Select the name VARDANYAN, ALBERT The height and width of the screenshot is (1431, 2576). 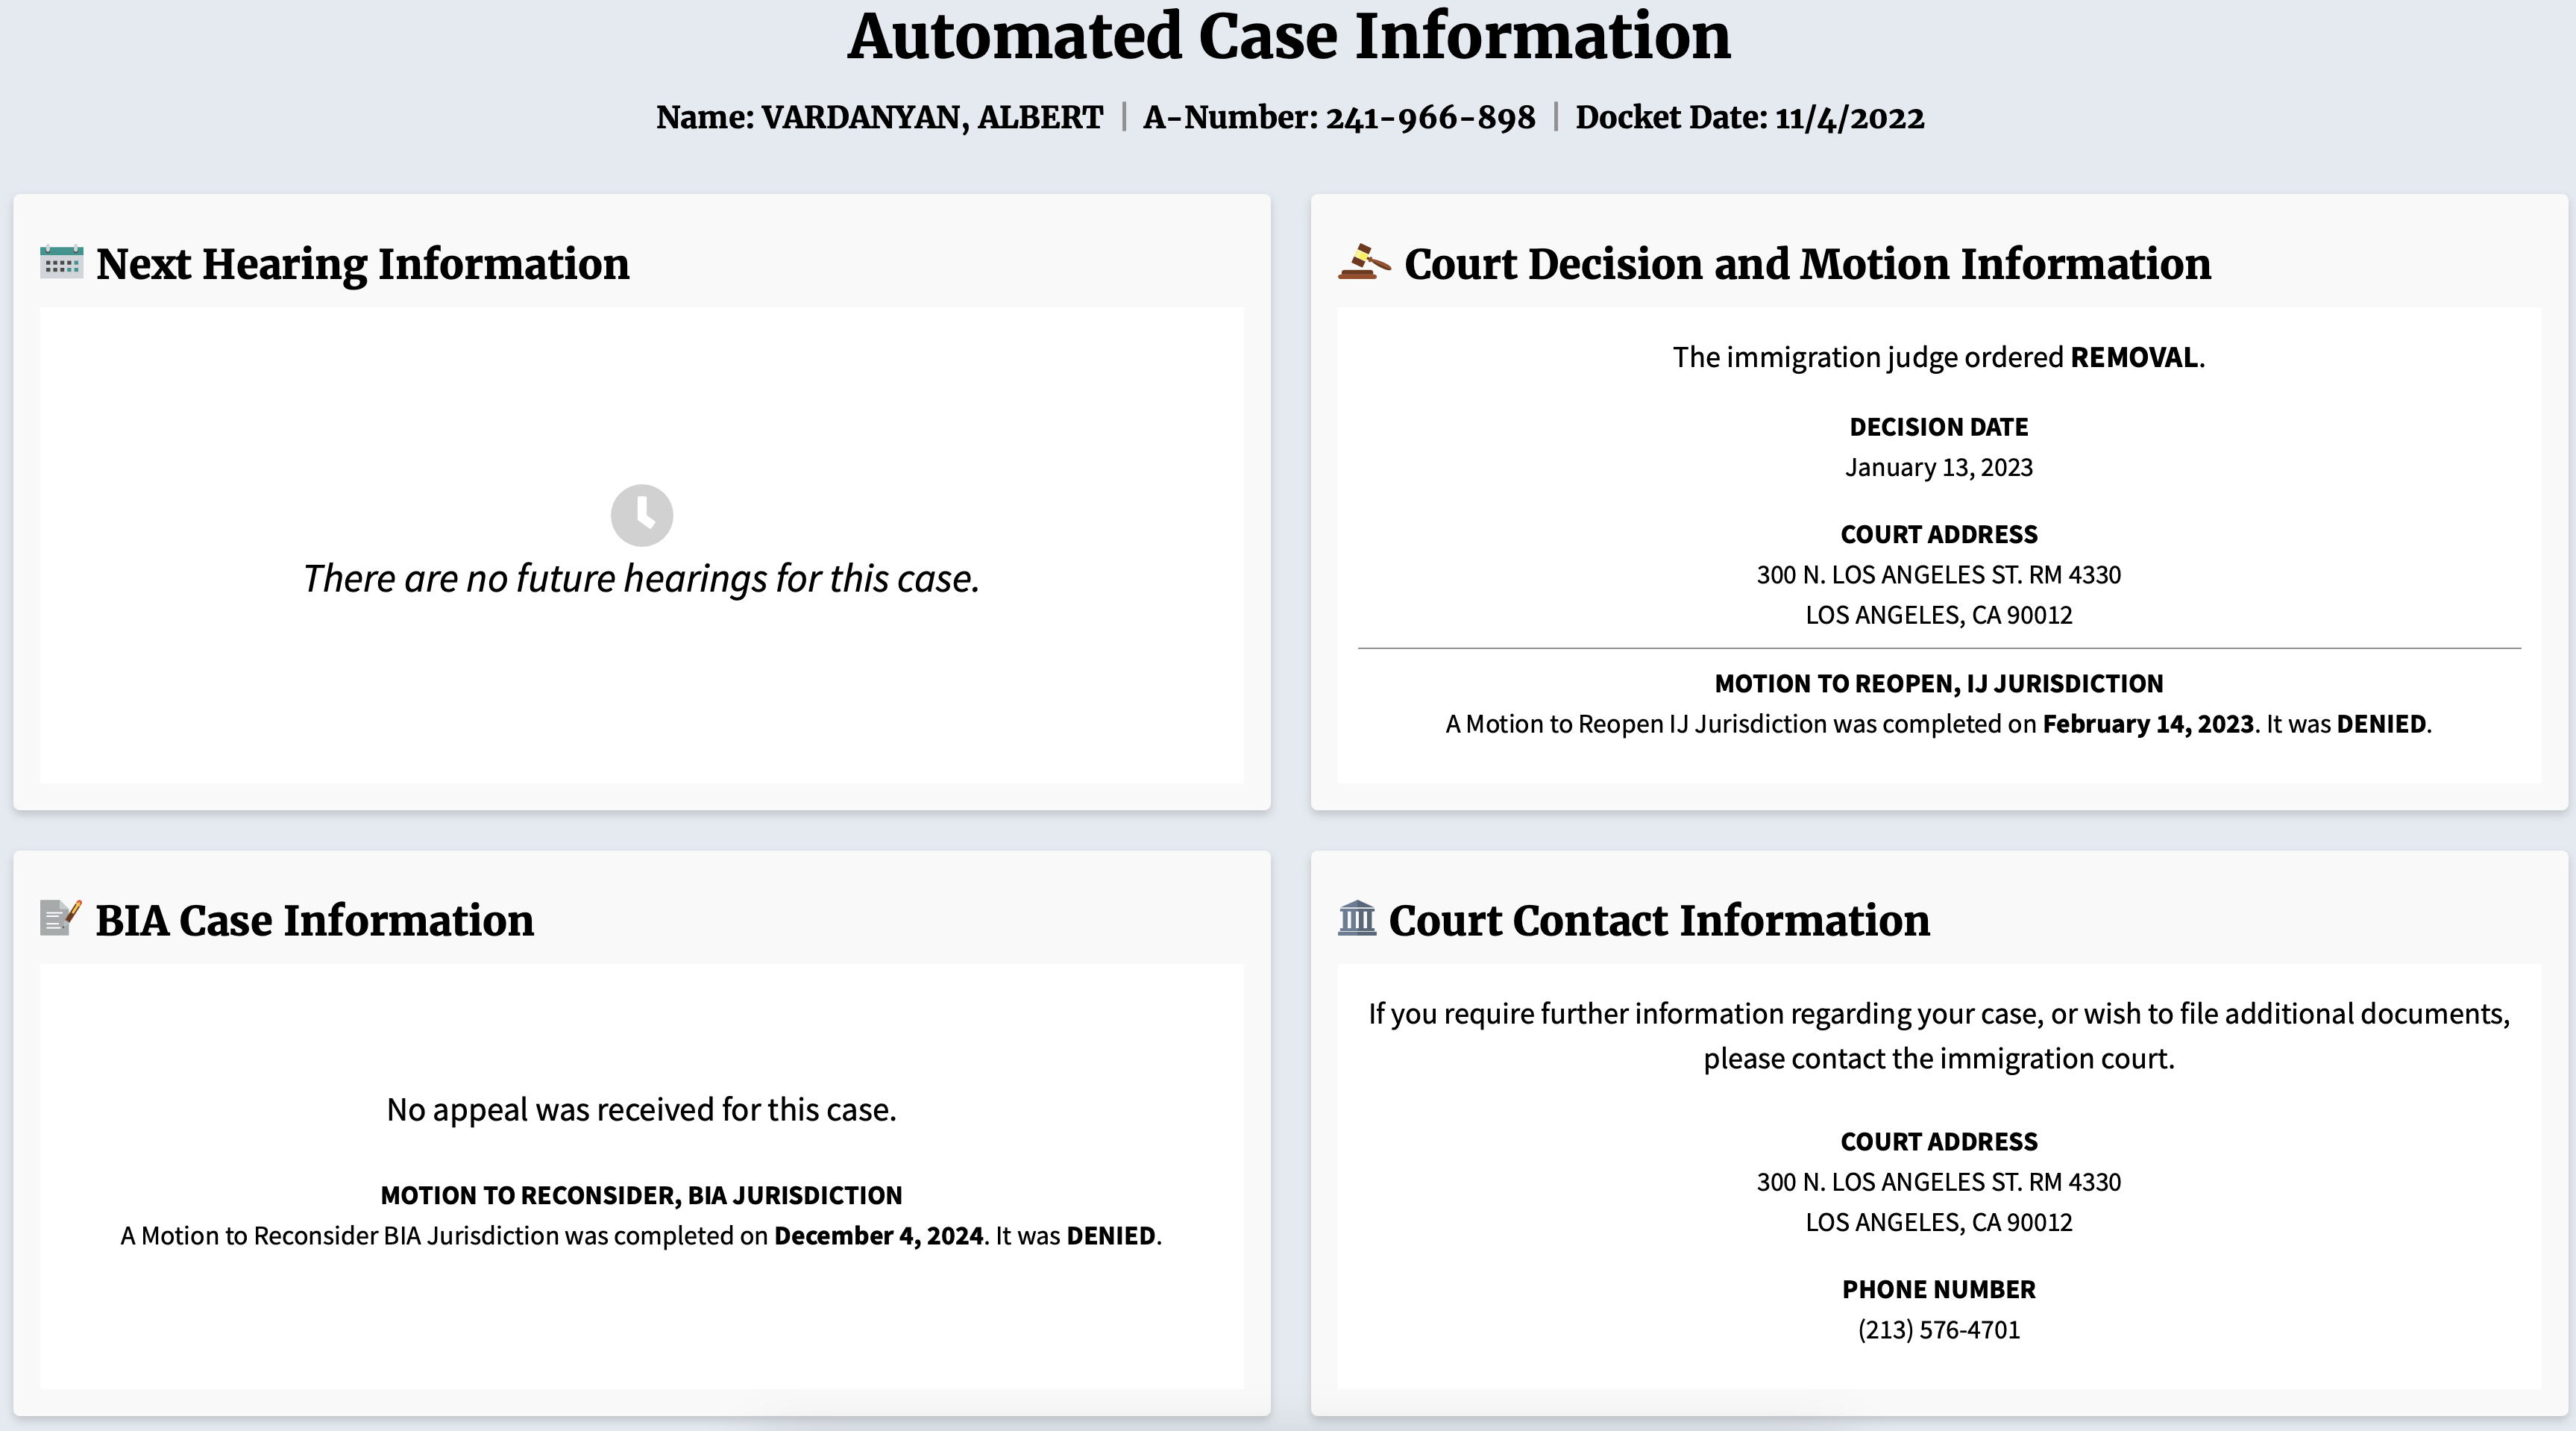click(x=932, y=118)
